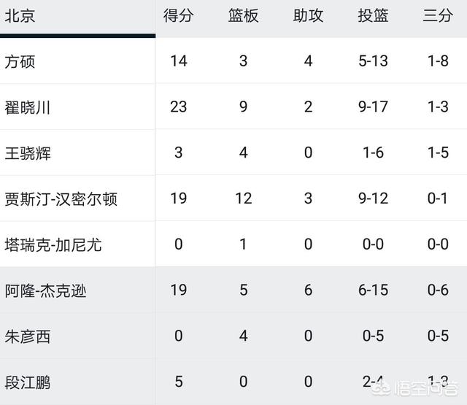Viewport: 467px width, 405px height.
Task: Open 阿隆-杰克逊 player profile
Action: tap(45, 291)
